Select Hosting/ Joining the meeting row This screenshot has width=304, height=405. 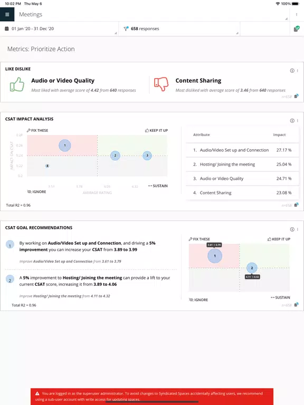(x=242, y=165)
